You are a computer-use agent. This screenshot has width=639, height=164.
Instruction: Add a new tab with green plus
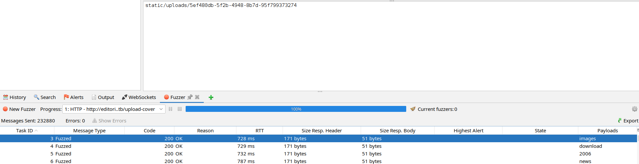(211, 97)
